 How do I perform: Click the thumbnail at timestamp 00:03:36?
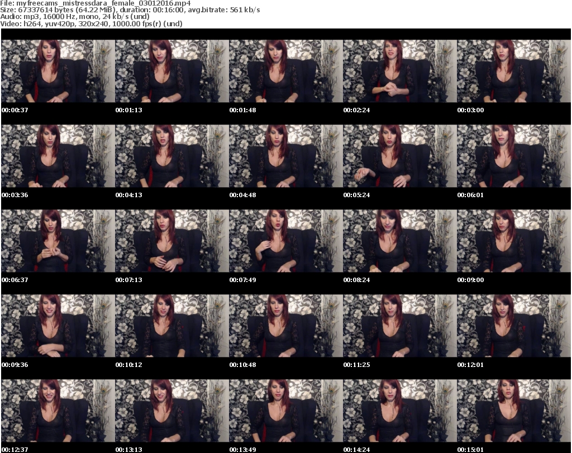[x=58, y=156]
